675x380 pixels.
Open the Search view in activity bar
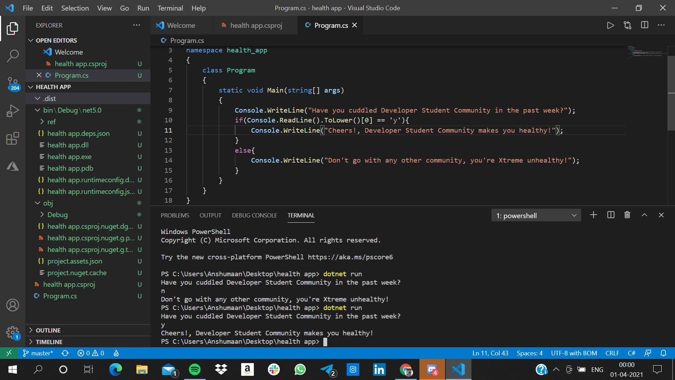point(13,56)
